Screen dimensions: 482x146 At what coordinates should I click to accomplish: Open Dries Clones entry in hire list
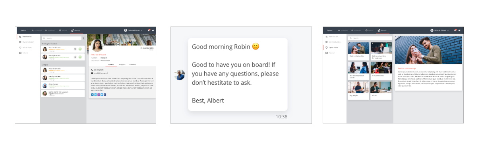63,85
